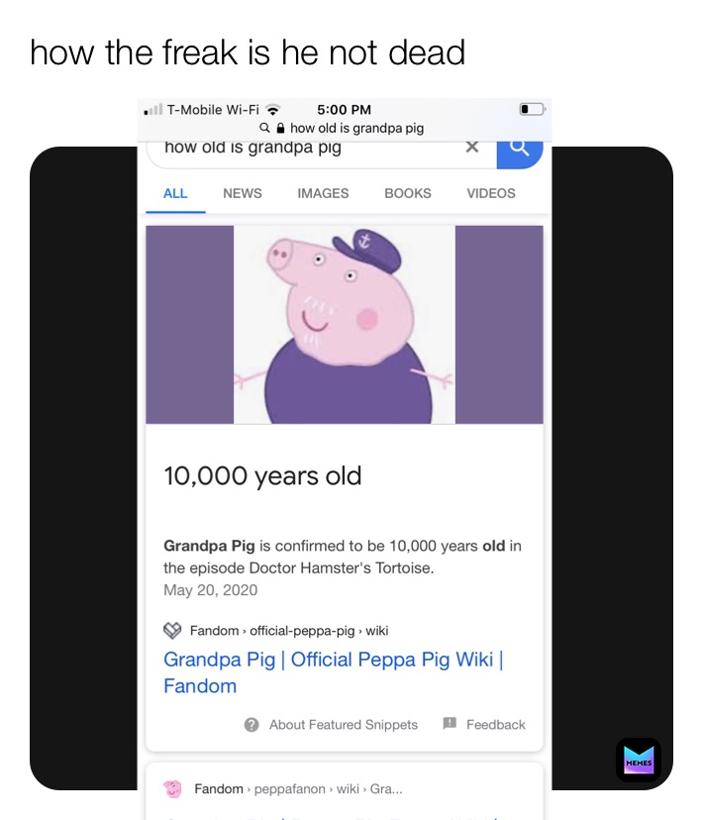Tap the Grandpa Pig image thumbnail
Image resolution: width=703 pixels, height=820 pixels.
345,324
